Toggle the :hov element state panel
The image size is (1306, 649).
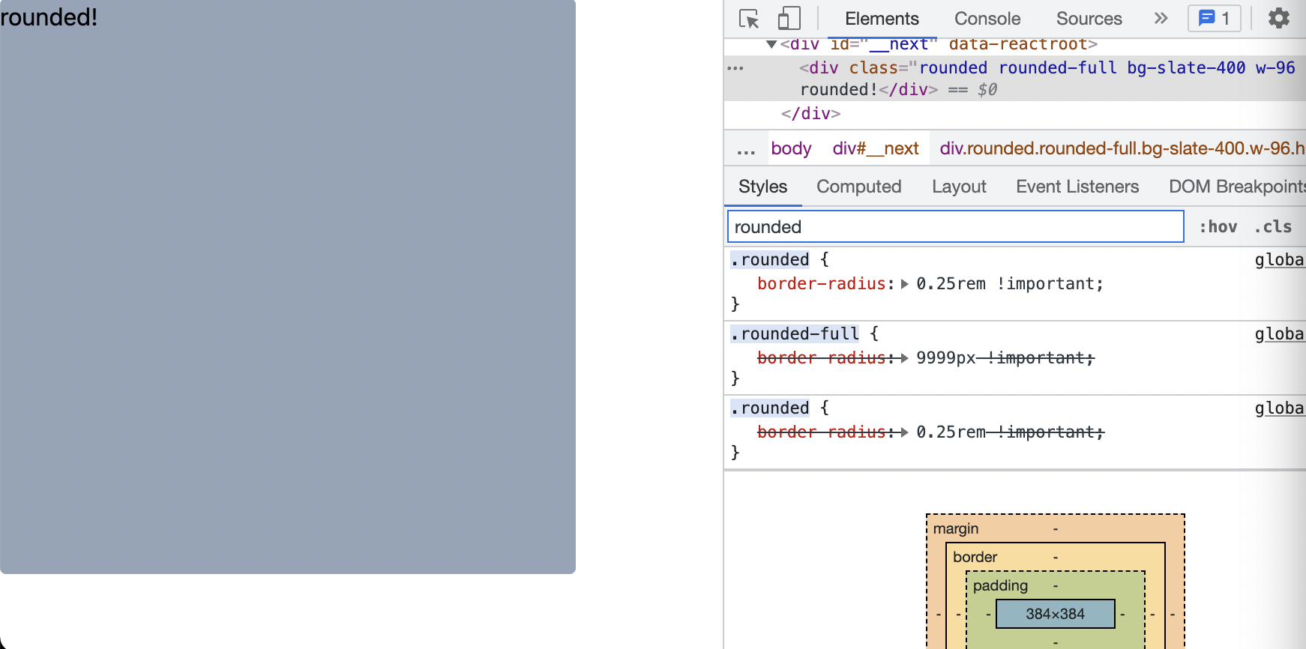(1218, 226)
